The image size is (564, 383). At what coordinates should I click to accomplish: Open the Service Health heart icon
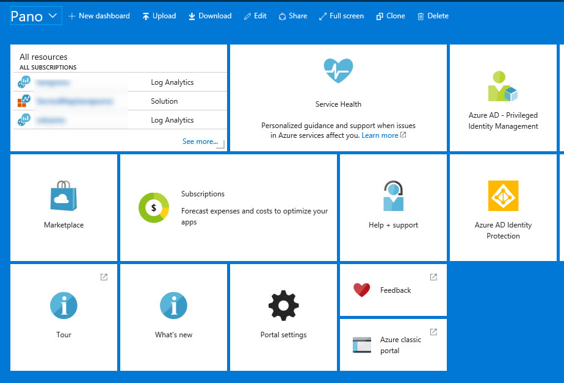[x=338, y=71]
